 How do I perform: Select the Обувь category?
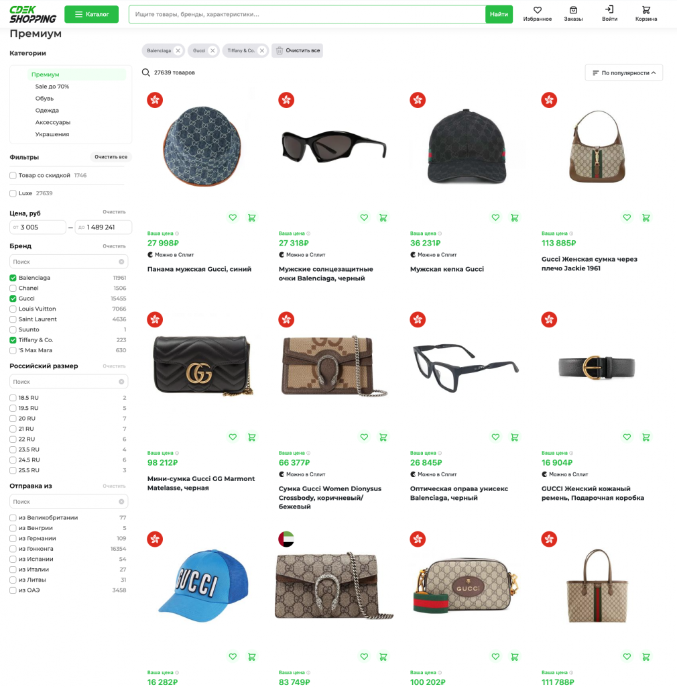click(x=44, y=99)
